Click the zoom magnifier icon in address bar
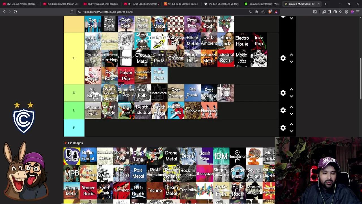The height and width of the screenshot is (204, 362). [257, 12]
